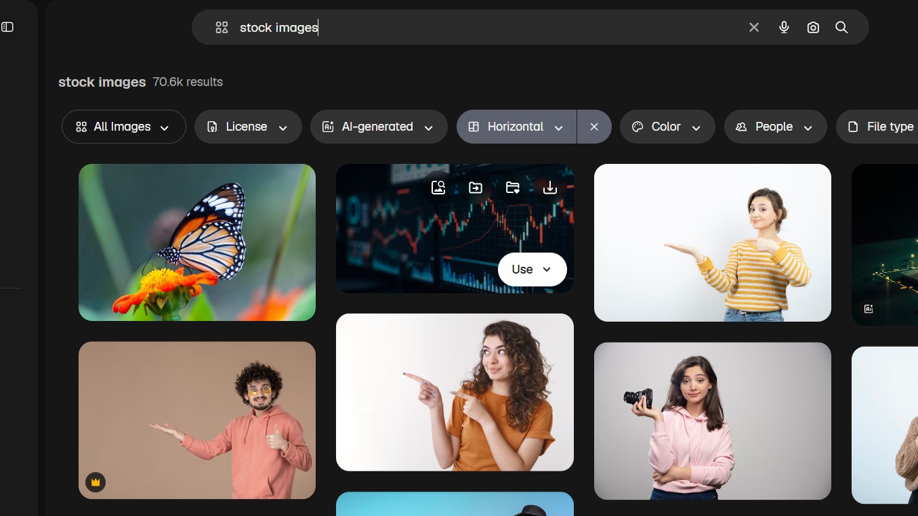Click find similar images icon on chart
Viewport: 918px width, 516px height.
438,188
